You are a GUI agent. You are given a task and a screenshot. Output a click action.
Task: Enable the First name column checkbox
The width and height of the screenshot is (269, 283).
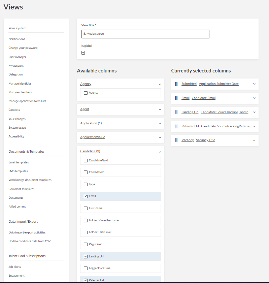pos(86,209)
